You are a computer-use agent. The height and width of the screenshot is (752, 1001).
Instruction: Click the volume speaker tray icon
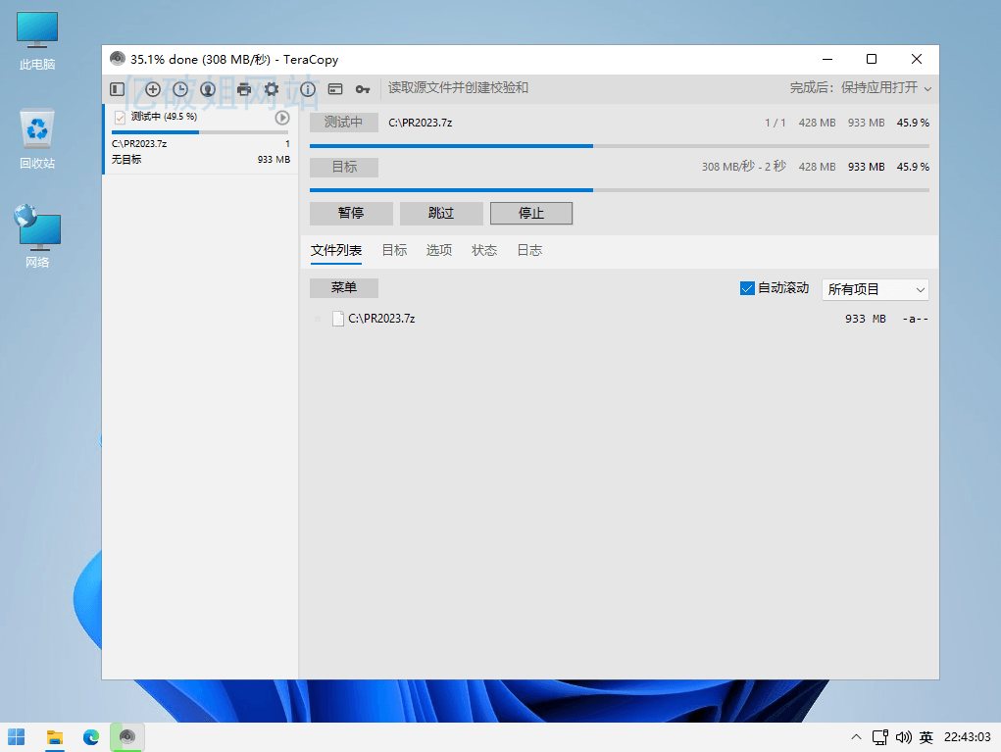(903, 737)
